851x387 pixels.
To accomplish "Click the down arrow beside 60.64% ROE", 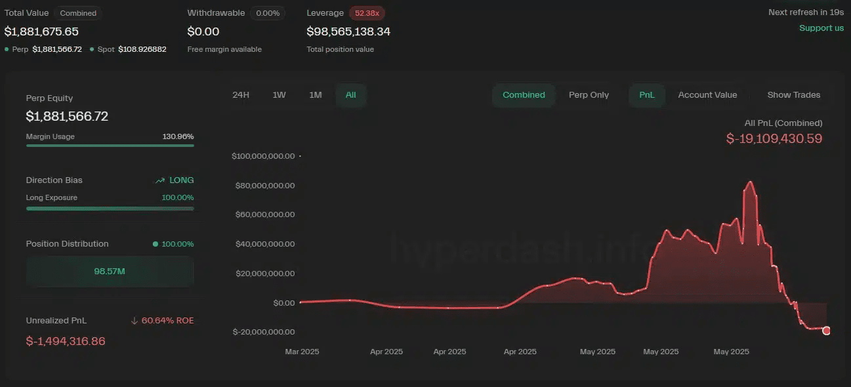I will pyautogui.click(x=135, y=321).
